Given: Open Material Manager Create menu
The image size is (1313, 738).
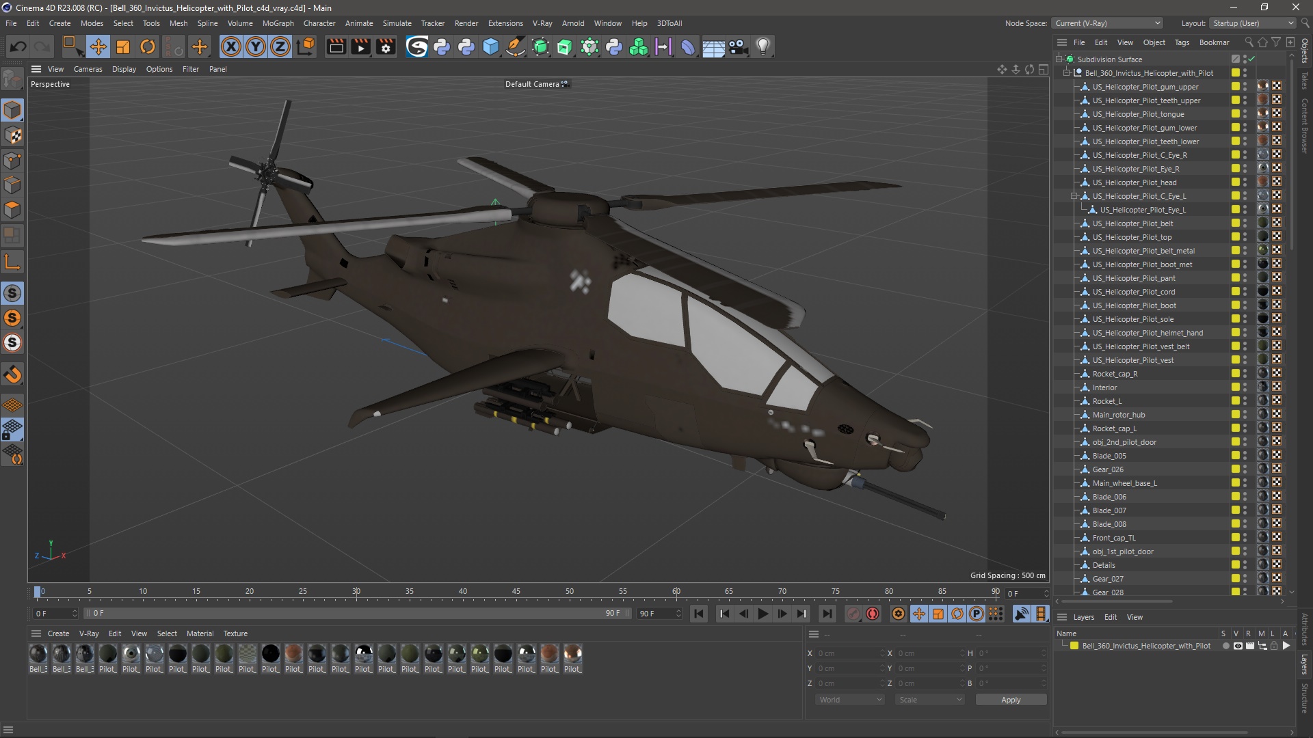Looking at the screenshot, I should pyautogui.click(x=58, y=633).
